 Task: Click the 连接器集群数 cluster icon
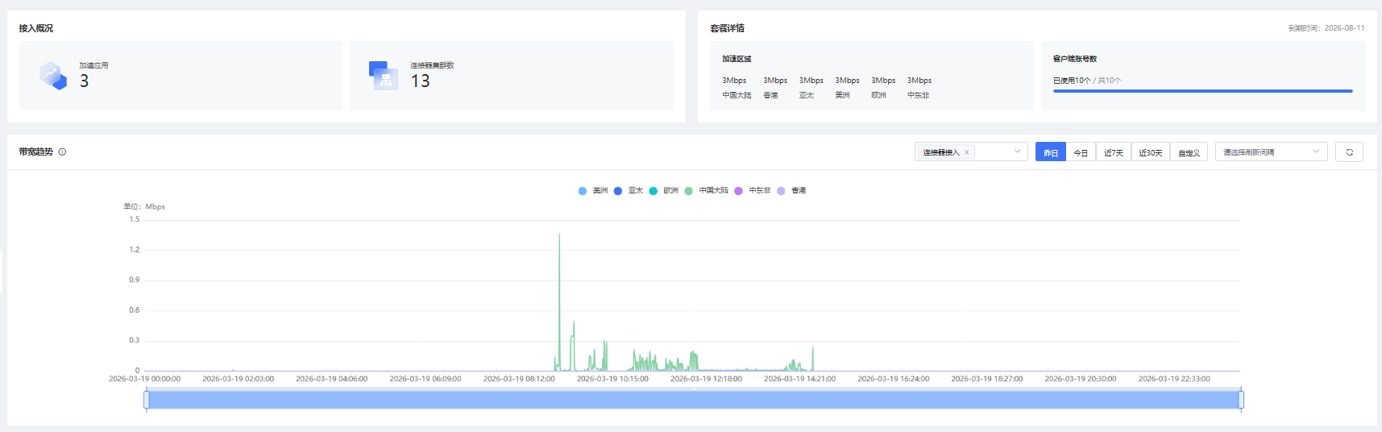[x=384, y=76]
